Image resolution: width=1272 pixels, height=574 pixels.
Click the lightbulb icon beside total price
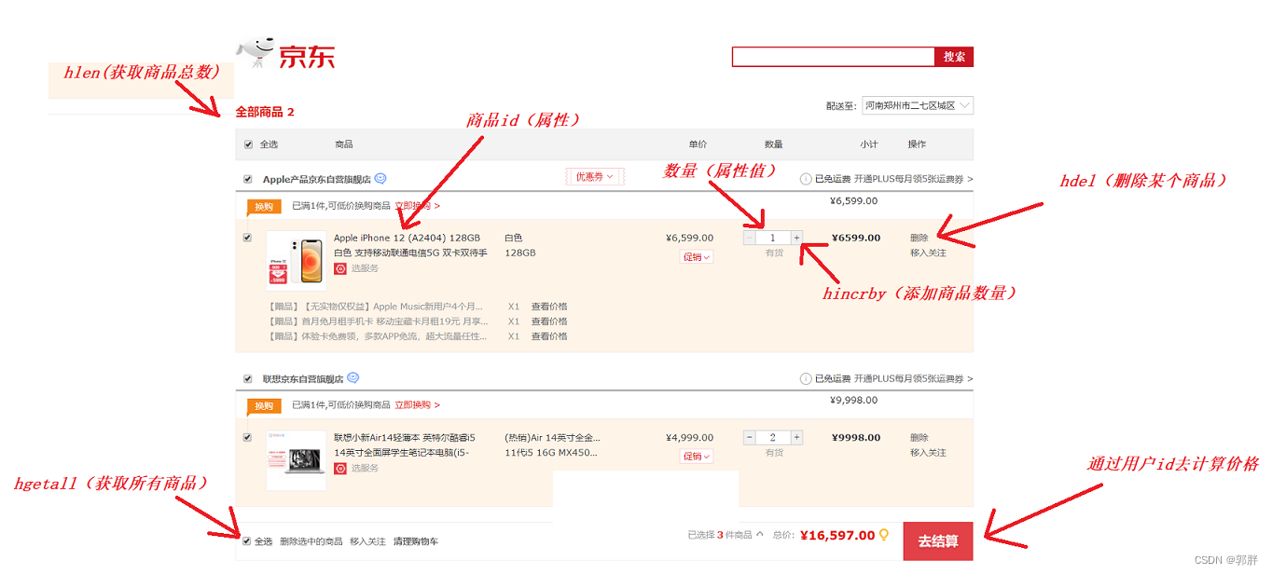(884, 535)
